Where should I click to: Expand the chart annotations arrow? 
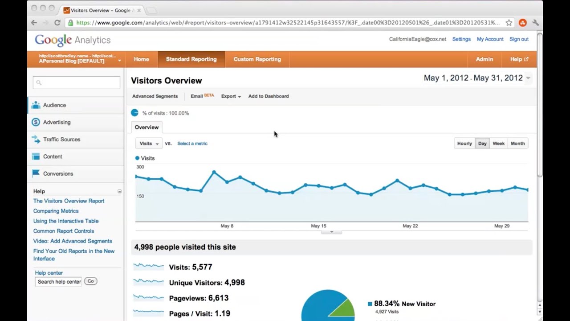331,232
